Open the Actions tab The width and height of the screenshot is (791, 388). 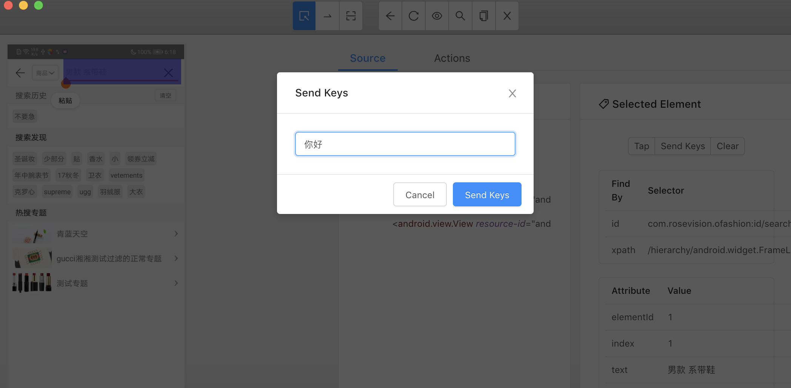pyautogui.click(x=452, y=58)
